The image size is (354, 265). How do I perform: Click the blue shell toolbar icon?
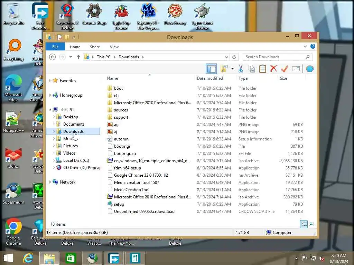pyautogui.click(x=310, y=69)
